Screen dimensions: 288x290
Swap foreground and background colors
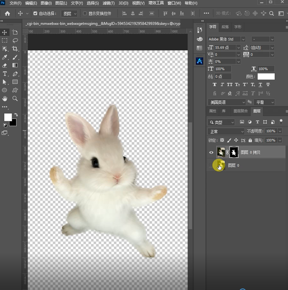pyautogui.click(x=16, y=115)
